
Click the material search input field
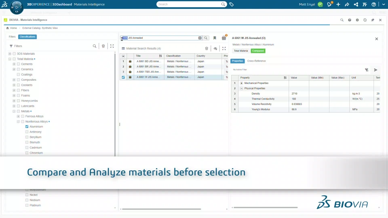[x=160, y=38]
